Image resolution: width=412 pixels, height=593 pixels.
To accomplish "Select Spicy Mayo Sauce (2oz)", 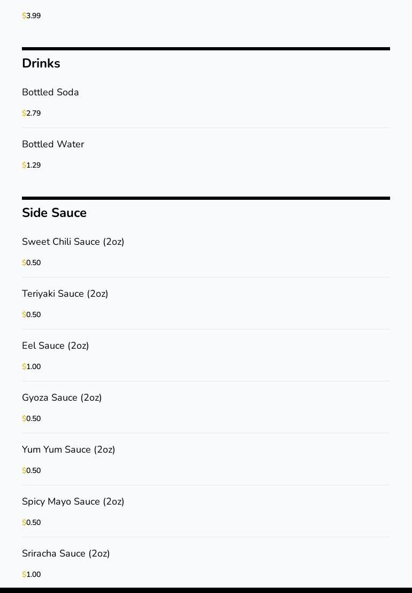I will [x=73, y=501].
